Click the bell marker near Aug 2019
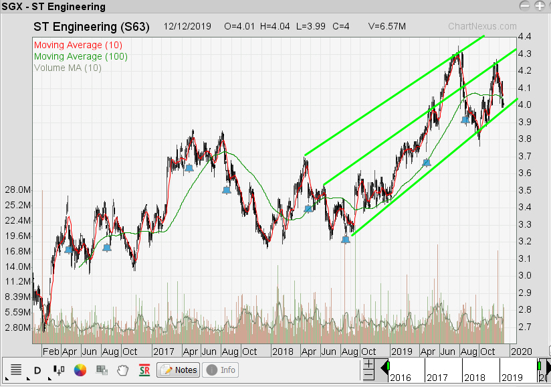 tap(465, 120)
